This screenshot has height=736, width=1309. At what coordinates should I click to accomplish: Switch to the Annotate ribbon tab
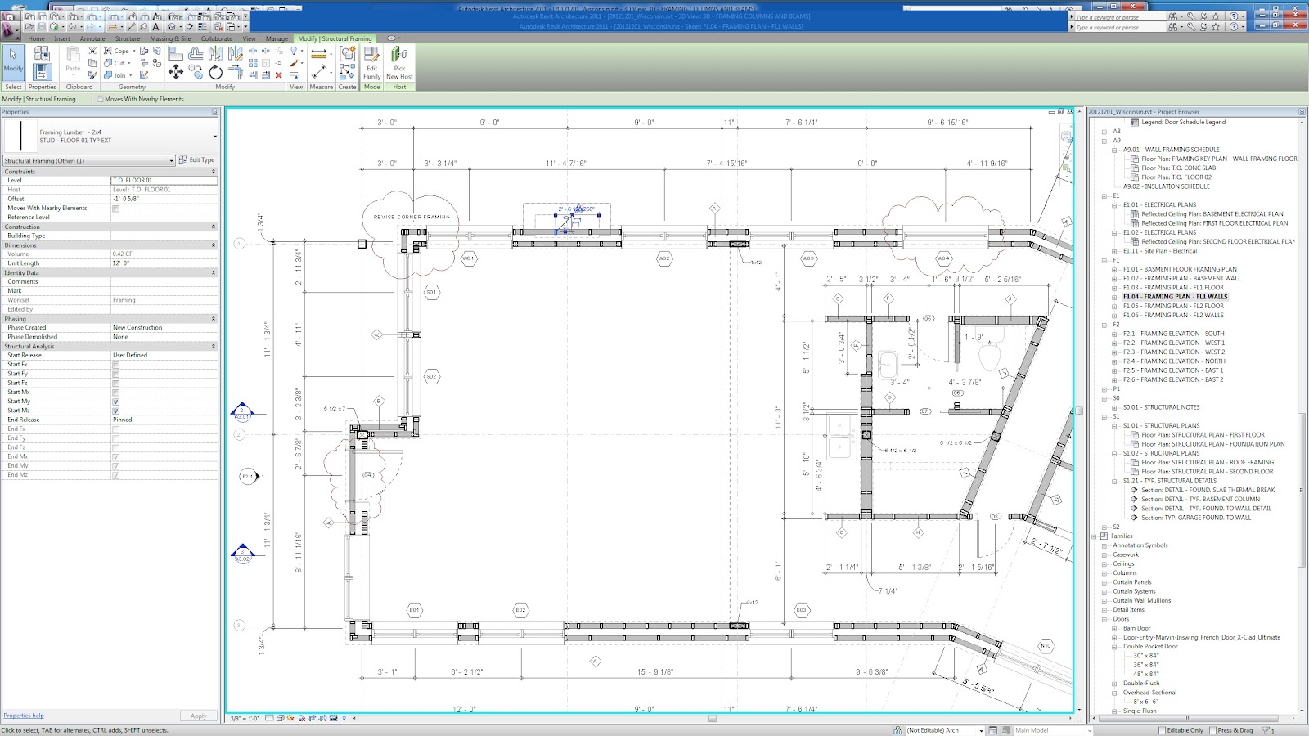pyautogui.click(x=92, y=38)
